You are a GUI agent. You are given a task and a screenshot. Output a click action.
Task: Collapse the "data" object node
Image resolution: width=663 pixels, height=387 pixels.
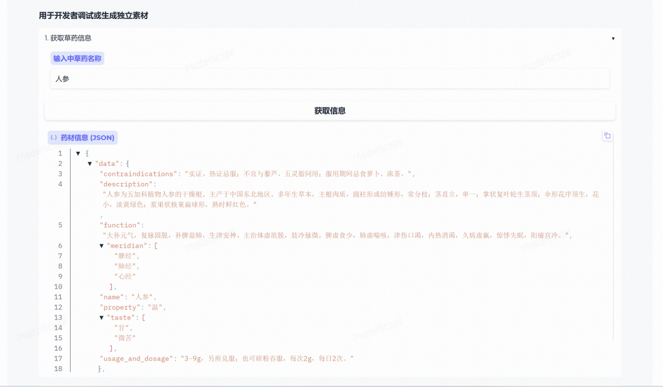click(x=90, y=163)
